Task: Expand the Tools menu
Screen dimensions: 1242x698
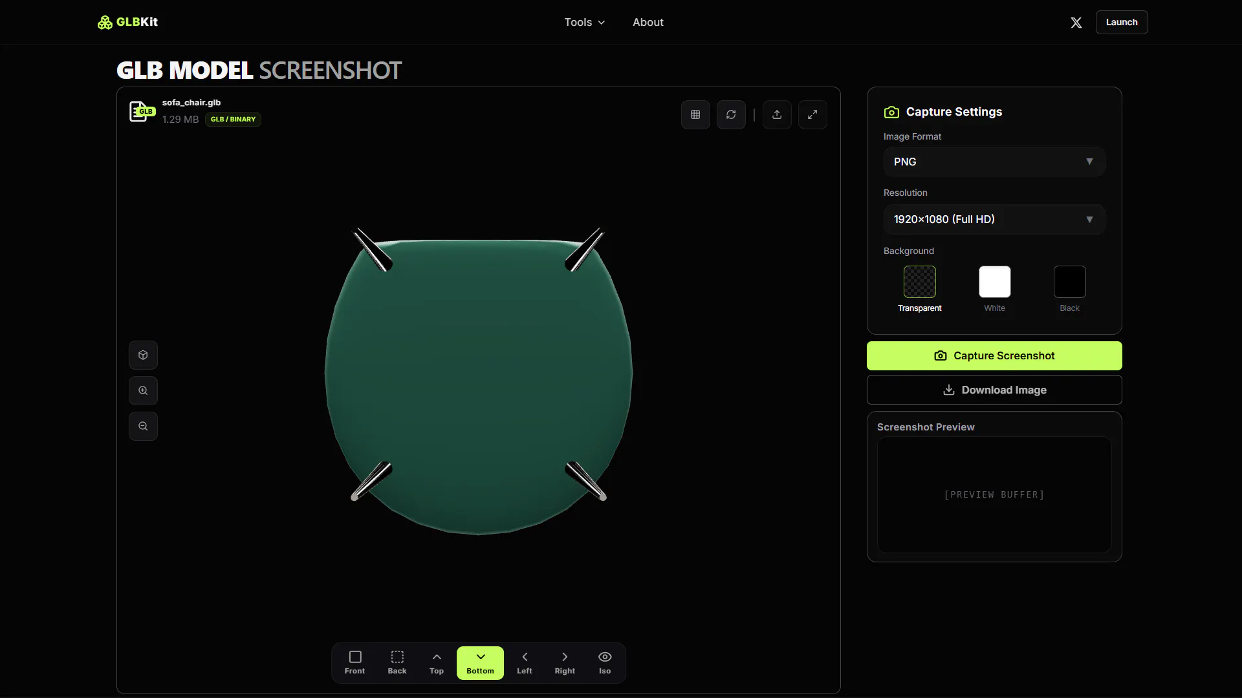Action: coord(585,23)
